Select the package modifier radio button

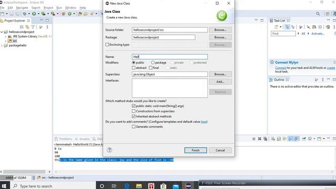153,62
